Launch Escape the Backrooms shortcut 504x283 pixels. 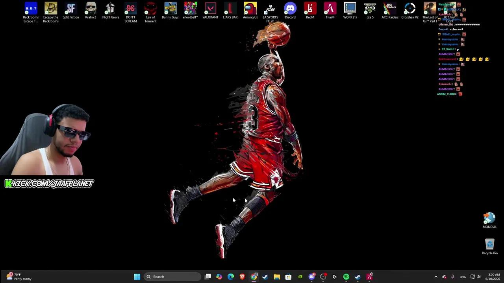(51, 12)
